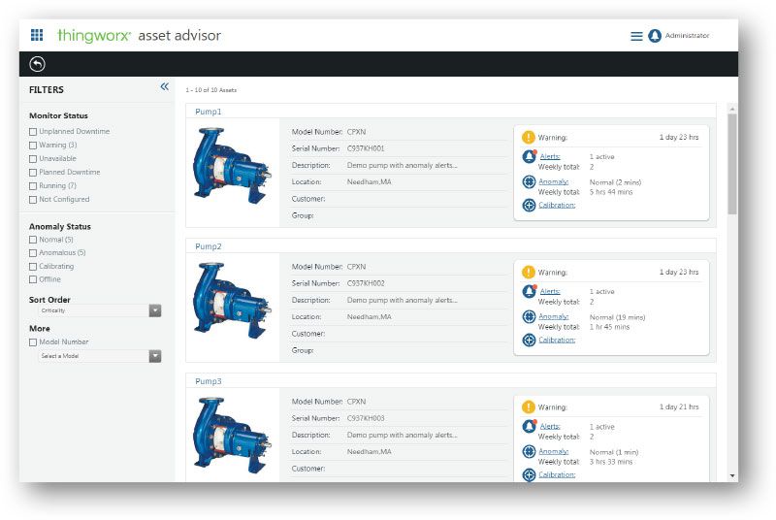
Task: Click Pump1 alerts bell icon
Action: coord(529,156)
